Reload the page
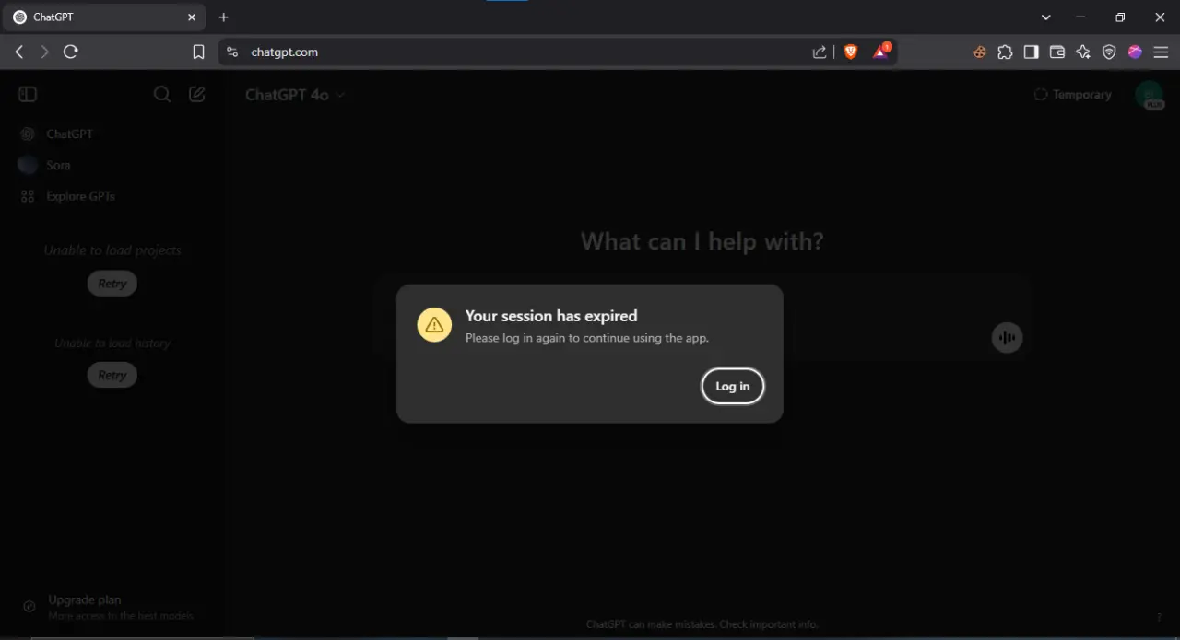Screen dimensions: 1180x640 click(x=71, y=52)
